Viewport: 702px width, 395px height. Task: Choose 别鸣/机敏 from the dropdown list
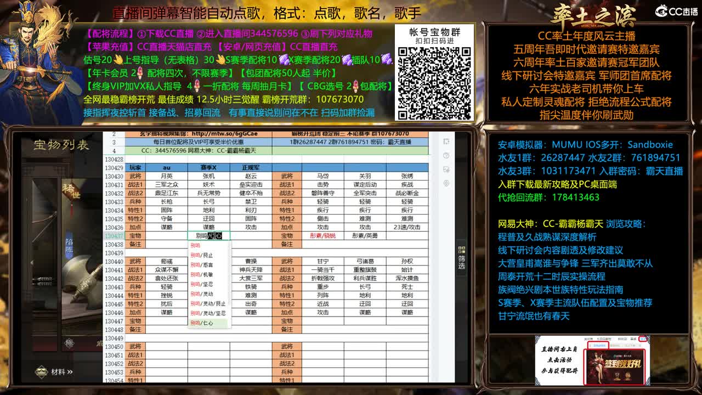(209, 274)
